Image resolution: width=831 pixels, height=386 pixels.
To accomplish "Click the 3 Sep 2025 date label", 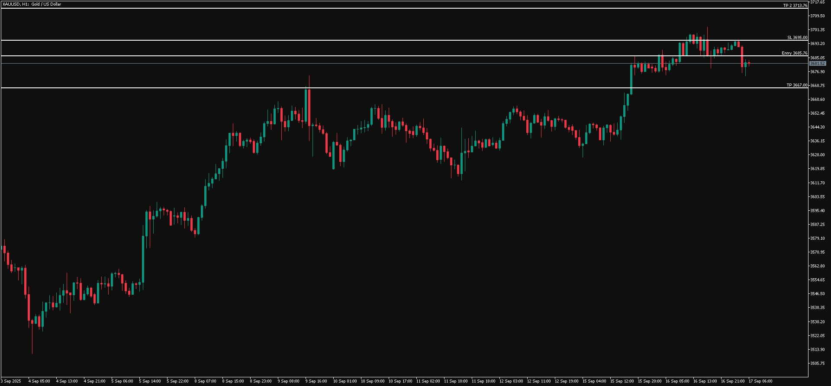I will [x=11, y=381].
